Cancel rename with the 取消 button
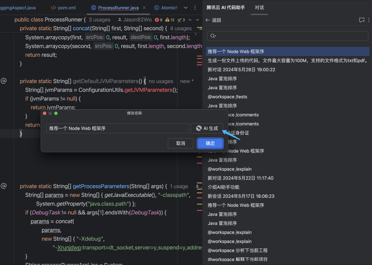Screen dimensions: 372x265 click(x=180, y=143)
